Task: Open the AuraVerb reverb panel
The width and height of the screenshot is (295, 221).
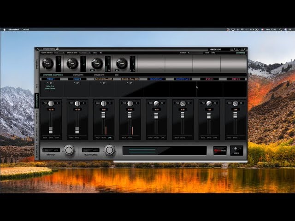Action: click(x=220, y=151)
